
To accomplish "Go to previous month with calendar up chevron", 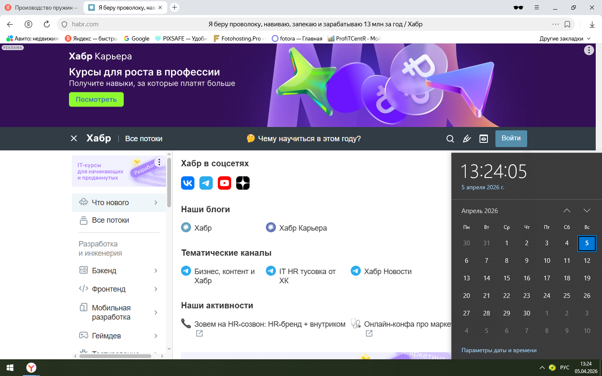I will coord(567,211).
